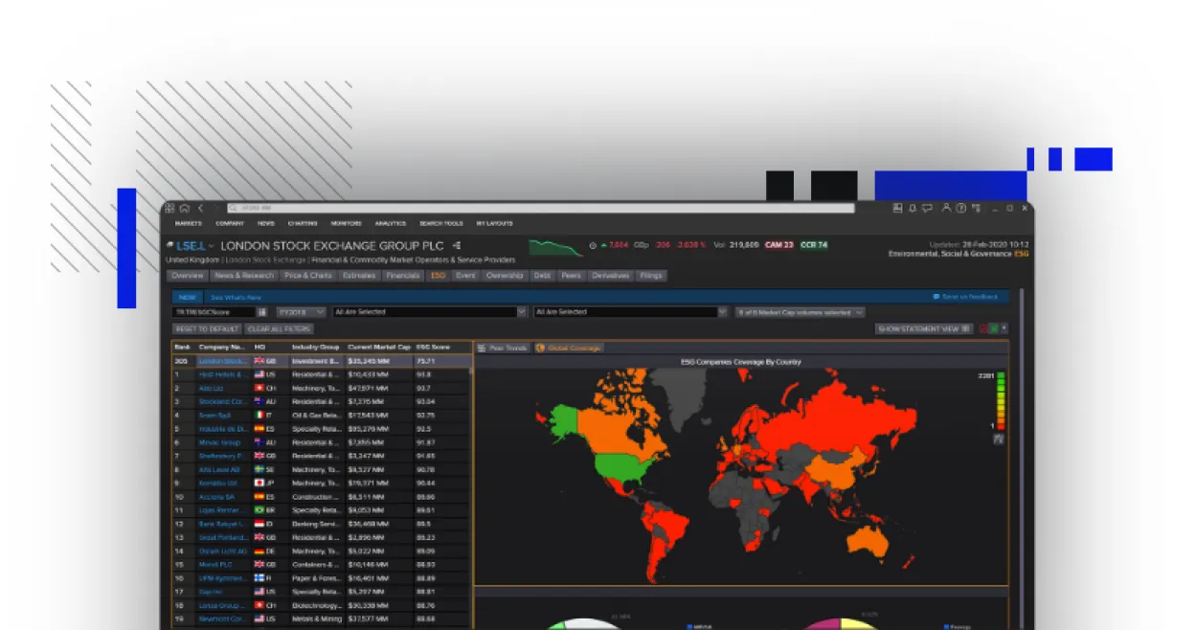
Task: Click the related instruments icon after company name
Action: (457, 246)
